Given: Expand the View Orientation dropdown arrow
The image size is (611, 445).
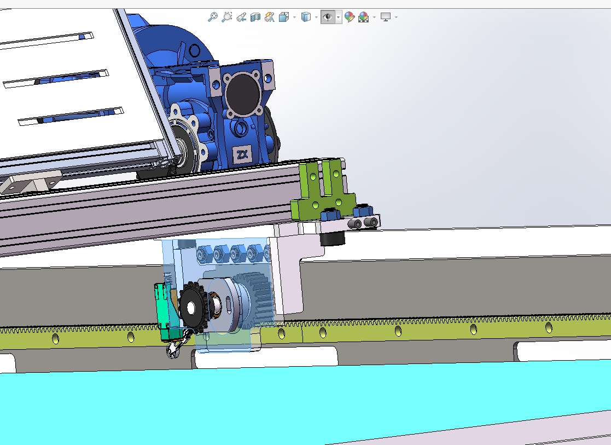Looking at the screenshot, I should [294, 17].
